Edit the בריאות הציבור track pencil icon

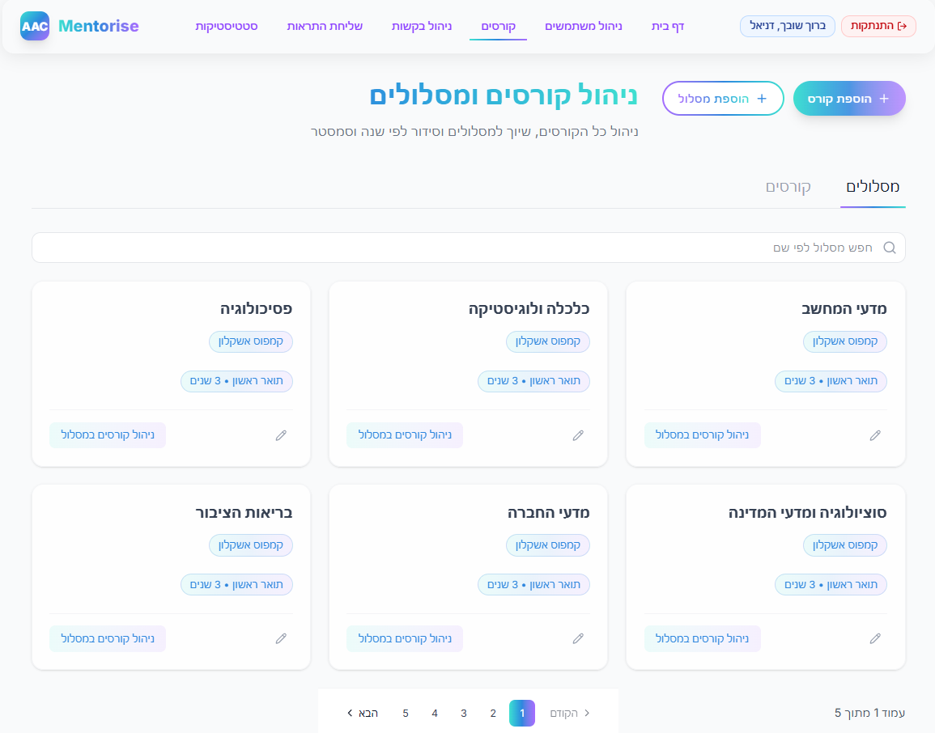281,639
